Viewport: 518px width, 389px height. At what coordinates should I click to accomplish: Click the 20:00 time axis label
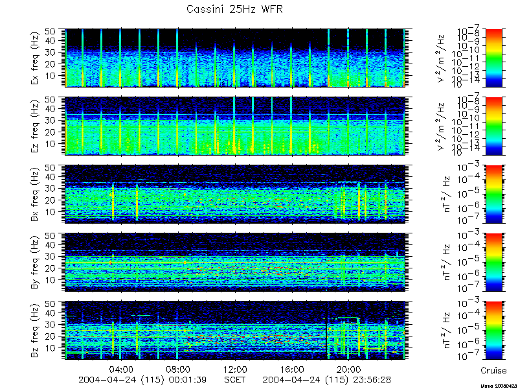(x=348, y=370)
